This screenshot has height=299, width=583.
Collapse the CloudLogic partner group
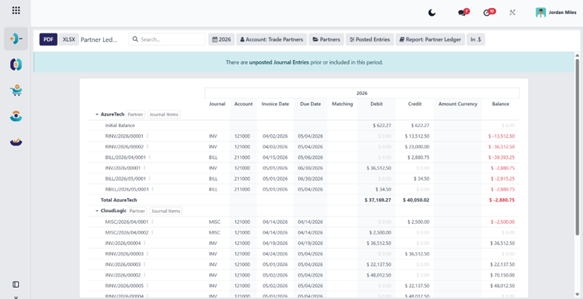(x=97, y=211)
